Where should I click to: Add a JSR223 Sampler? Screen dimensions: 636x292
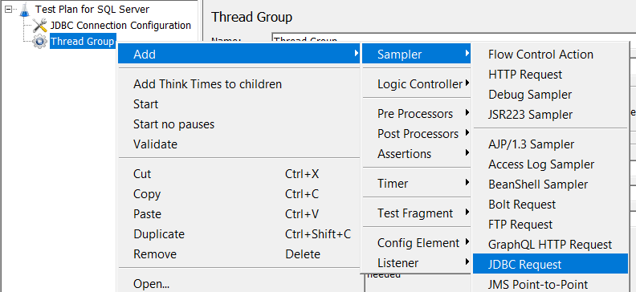[x=550, y=115]
